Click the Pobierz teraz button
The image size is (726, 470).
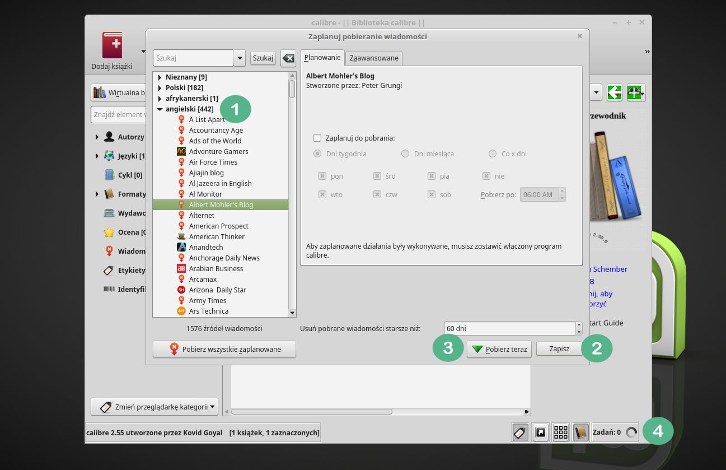[x=499, y=349]
